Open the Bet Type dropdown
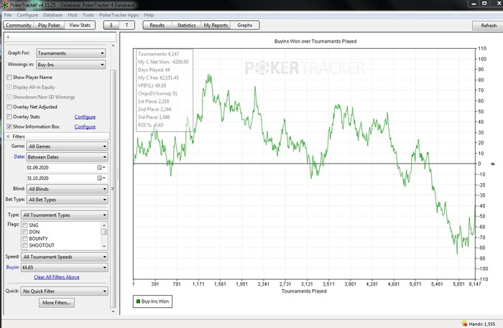The image size is (503, 328). pyautogui.click(x=67, y=200)
